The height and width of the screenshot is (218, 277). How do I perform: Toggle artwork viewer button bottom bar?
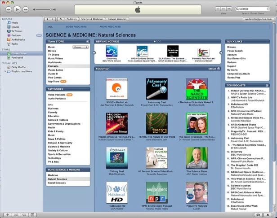point(32,215)
